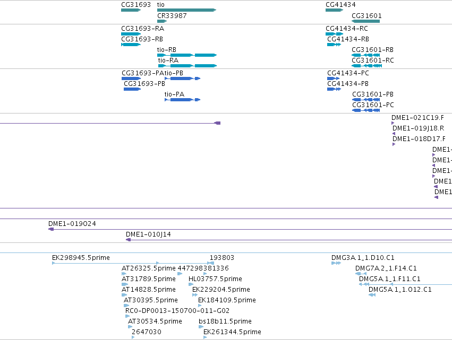The height and width of the screenshot is (340, 452).
Task: Click transcript CG31693-RB
Action: point(131,45)
